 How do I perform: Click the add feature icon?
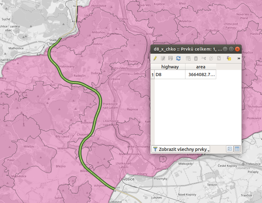pos(188,58)
